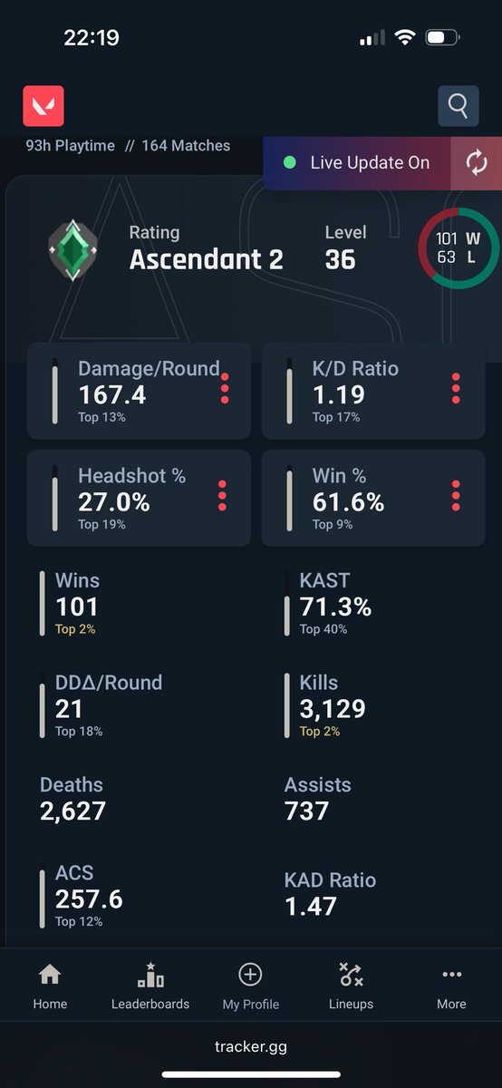Image resolution: width=502 pixels, height=1088 pixels.
Task: Tap the tracker.gg address text
Action: tap(251, 1046)
